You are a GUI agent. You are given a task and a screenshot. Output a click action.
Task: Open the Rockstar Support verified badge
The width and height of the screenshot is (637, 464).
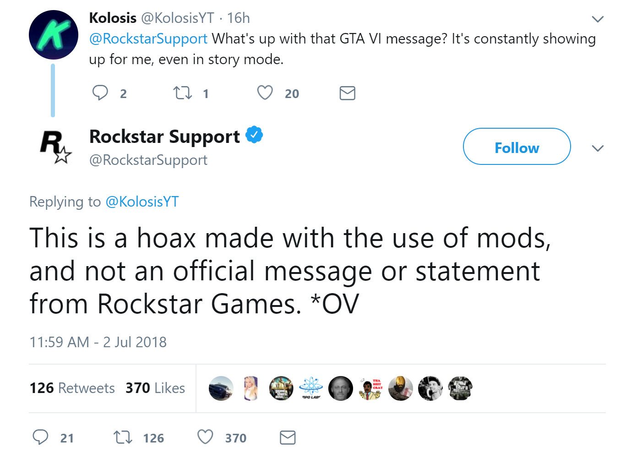click(x=254, y=135)
